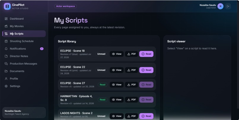Click the title 'HARMATTAN · Episode 4, Sc. 9'

76,98
